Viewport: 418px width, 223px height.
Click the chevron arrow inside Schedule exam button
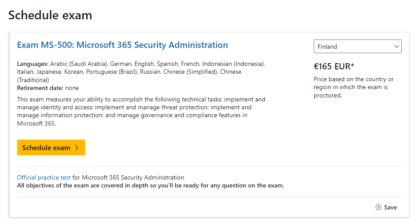click(x=77, y=148)
